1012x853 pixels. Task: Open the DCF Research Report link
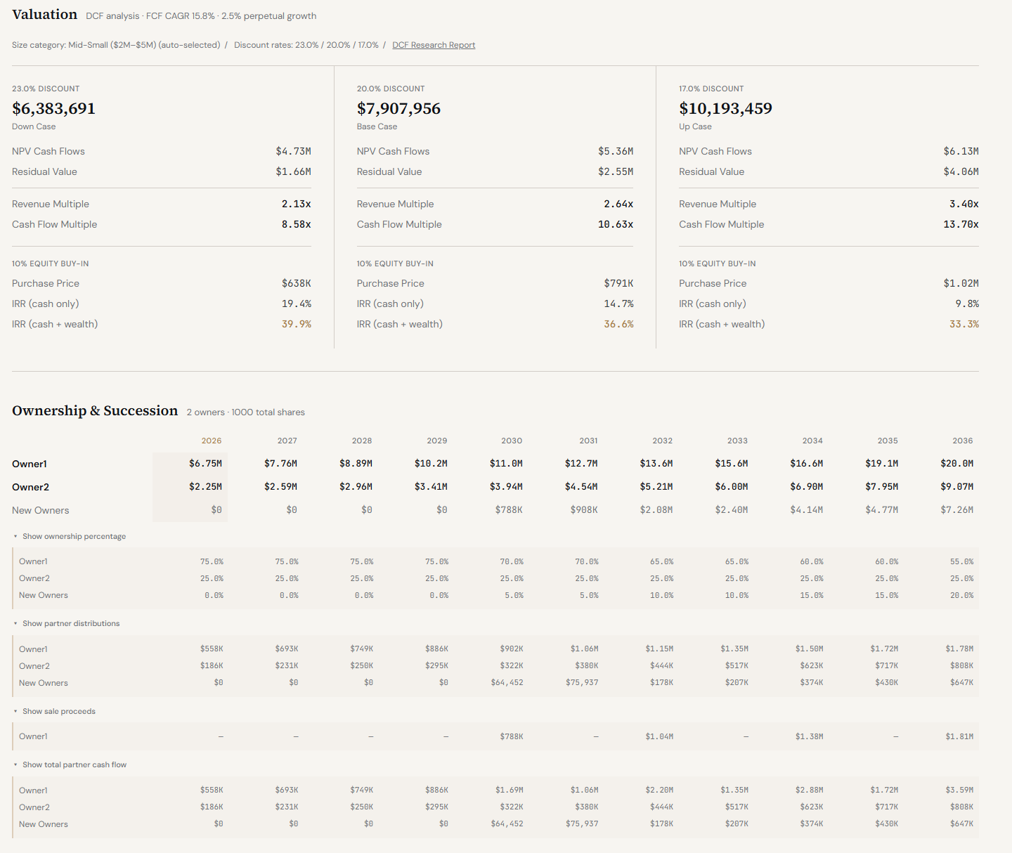pyautogui.click(x=434, y=45)
